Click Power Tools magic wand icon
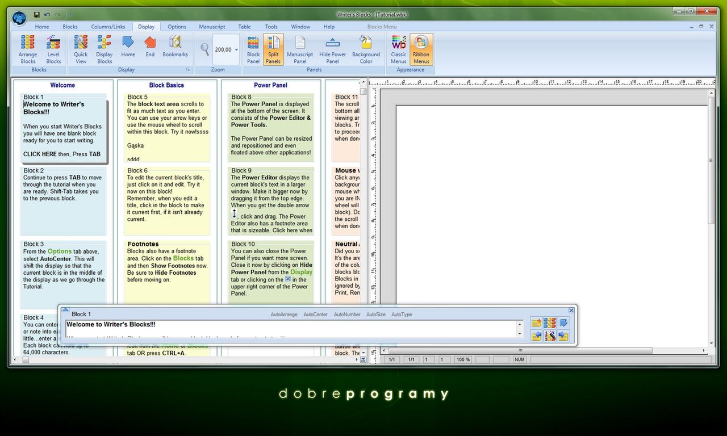The width and height of the screenshot is (727, 436). 549,336
